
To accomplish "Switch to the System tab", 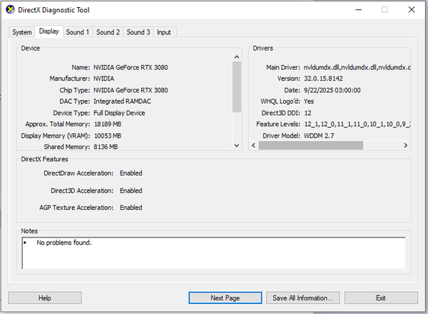I will point(22,32).
